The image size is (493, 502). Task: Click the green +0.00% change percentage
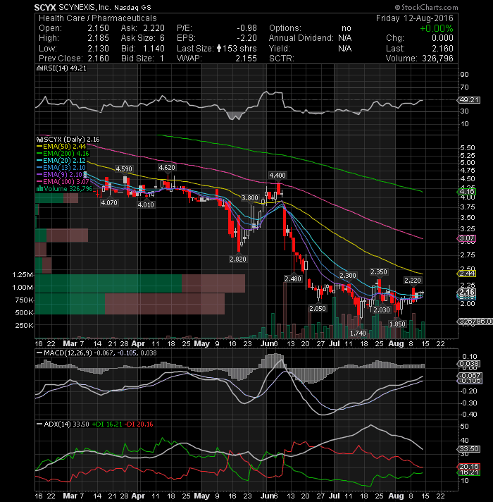437,28
